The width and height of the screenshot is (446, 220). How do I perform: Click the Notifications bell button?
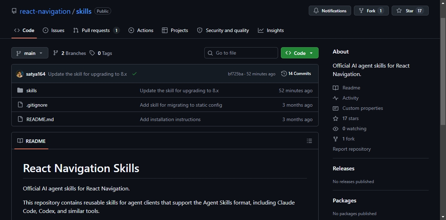click(330, 11)
